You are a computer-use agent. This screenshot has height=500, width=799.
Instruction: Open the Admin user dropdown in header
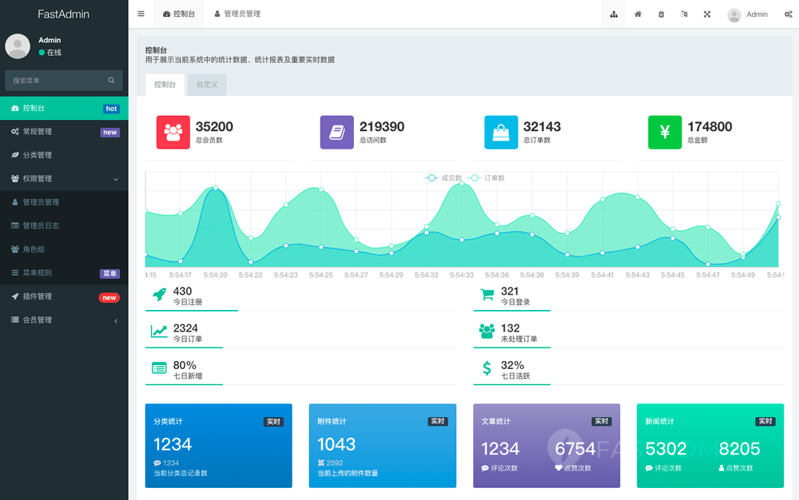tap(747, 14)
